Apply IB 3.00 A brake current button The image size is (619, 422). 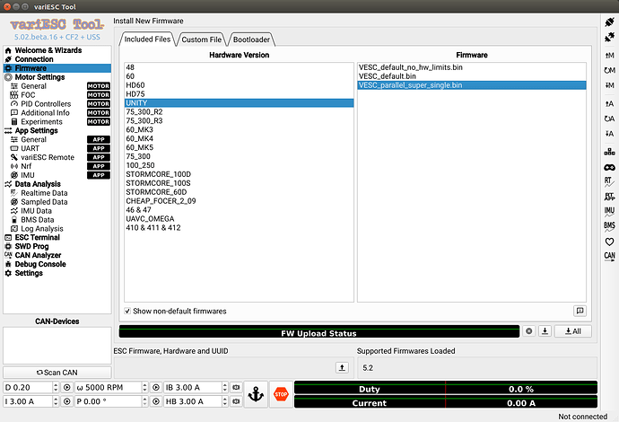click(236, 387)
